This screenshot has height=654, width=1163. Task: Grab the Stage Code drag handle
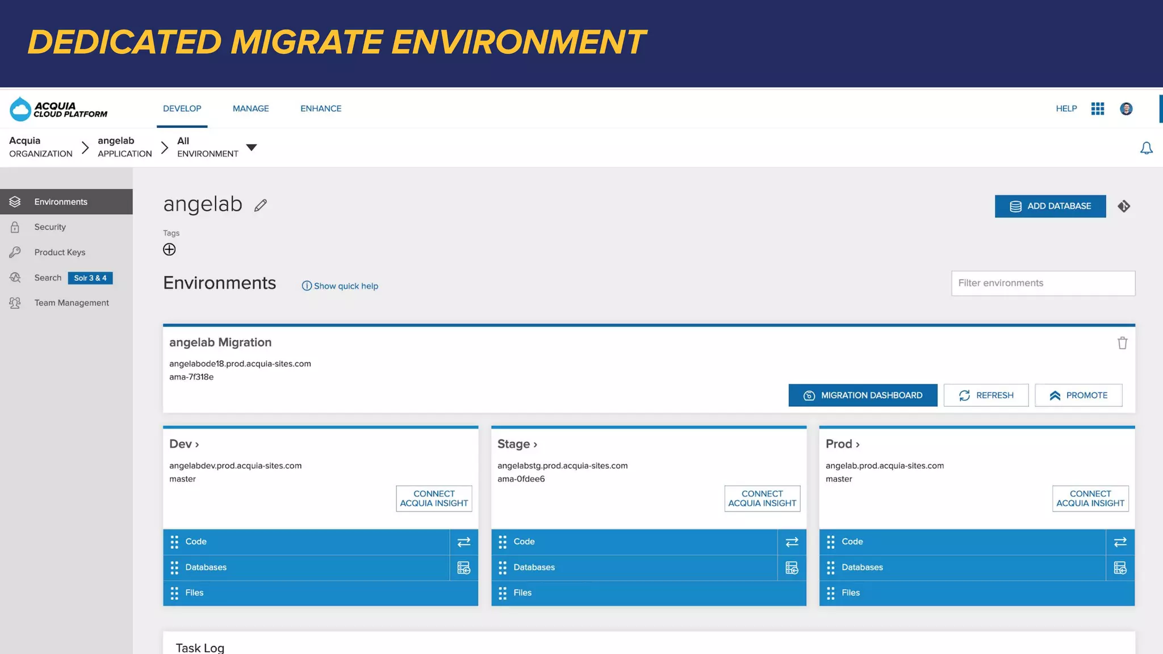pos(503,542)
